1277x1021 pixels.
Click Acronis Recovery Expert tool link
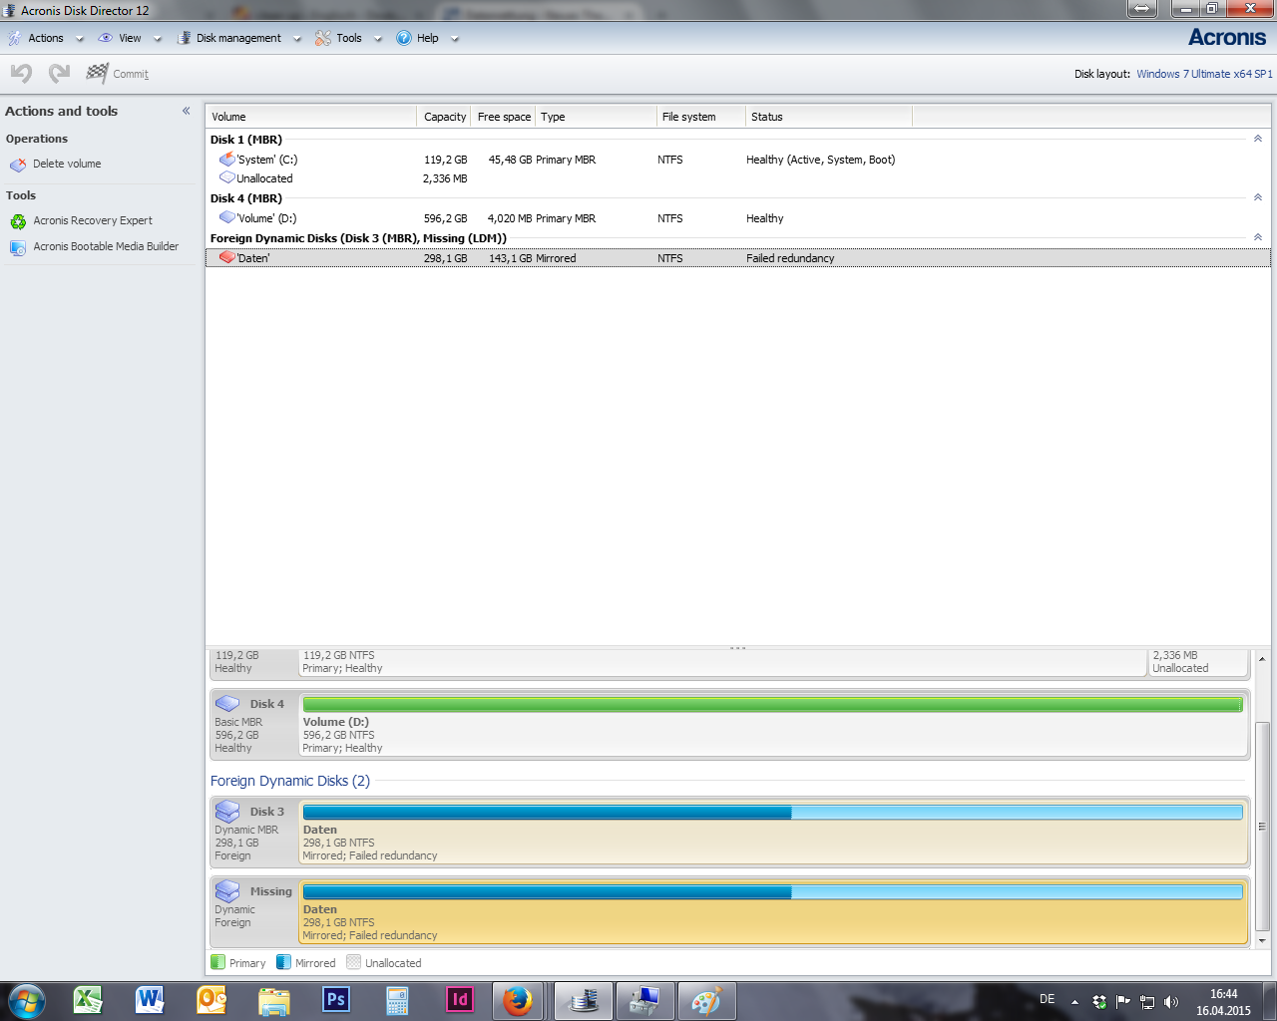(x=93, y=221)
